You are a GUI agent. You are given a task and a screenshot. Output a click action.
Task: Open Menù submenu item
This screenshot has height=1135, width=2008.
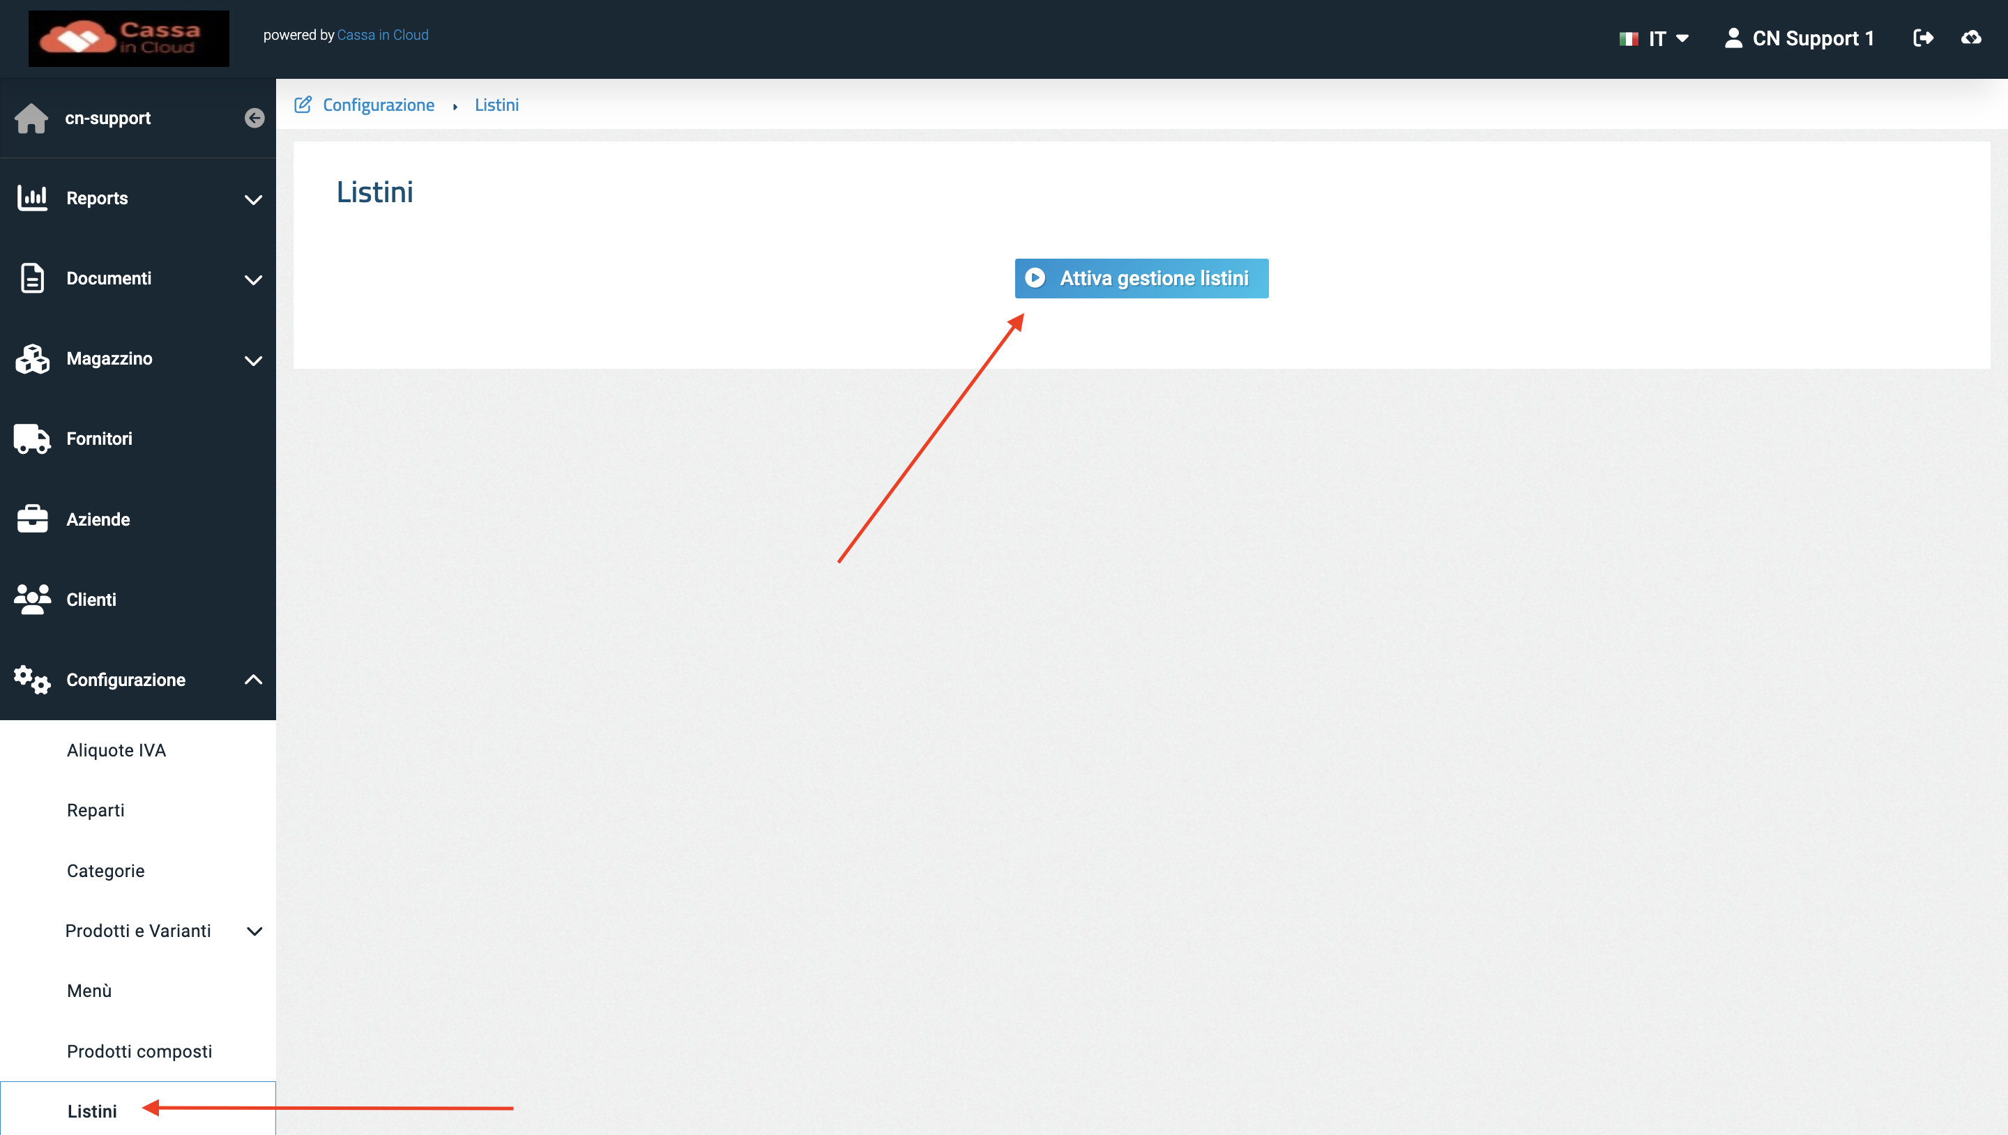pyautogui.click(x=89, y=991)
